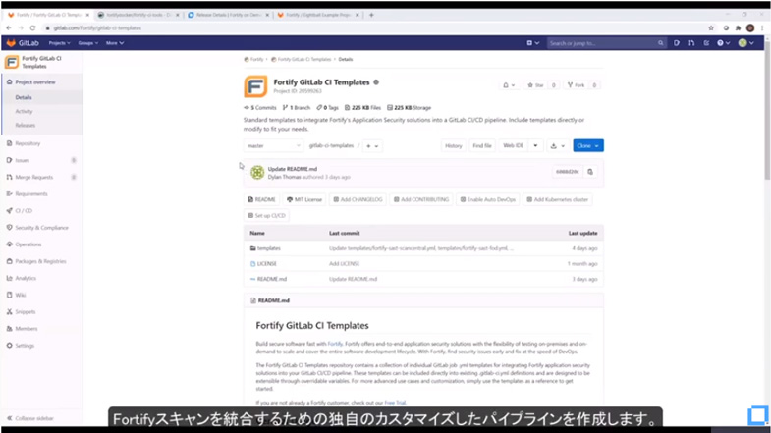Viewport: 771px width, 433px height.
Task: Open the More menu
Action: point(115,43)
